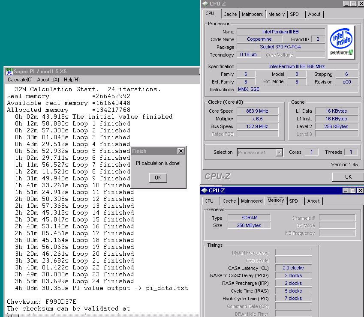Click the Name field Intel Pentium III EB
The image size is (364, 317).
[281, 32]
